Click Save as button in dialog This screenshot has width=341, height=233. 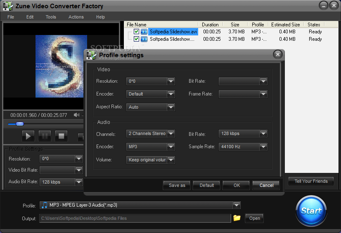coord(177,186)
